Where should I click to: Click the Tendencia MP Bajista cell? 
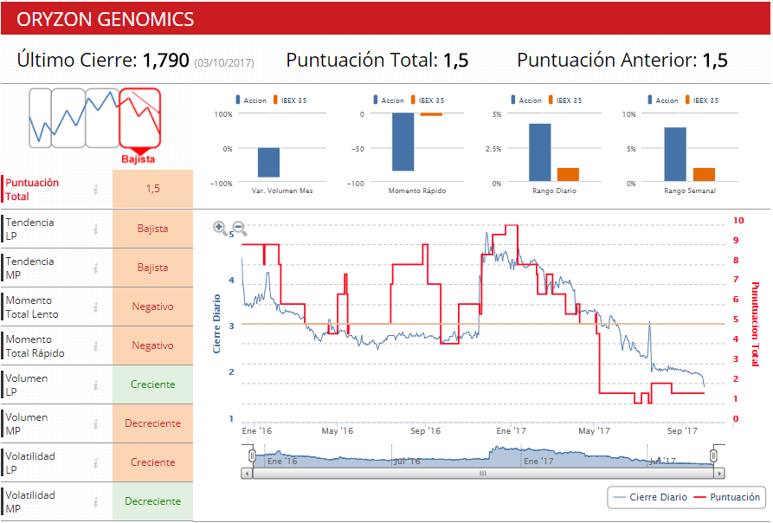(x=153, y=268)
